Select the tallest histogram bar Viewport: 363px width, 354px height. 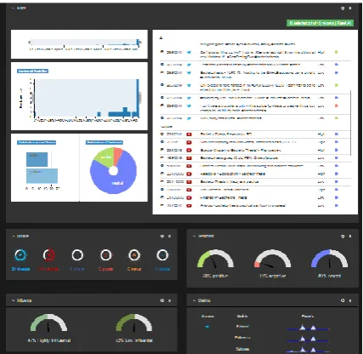[138, 98]
